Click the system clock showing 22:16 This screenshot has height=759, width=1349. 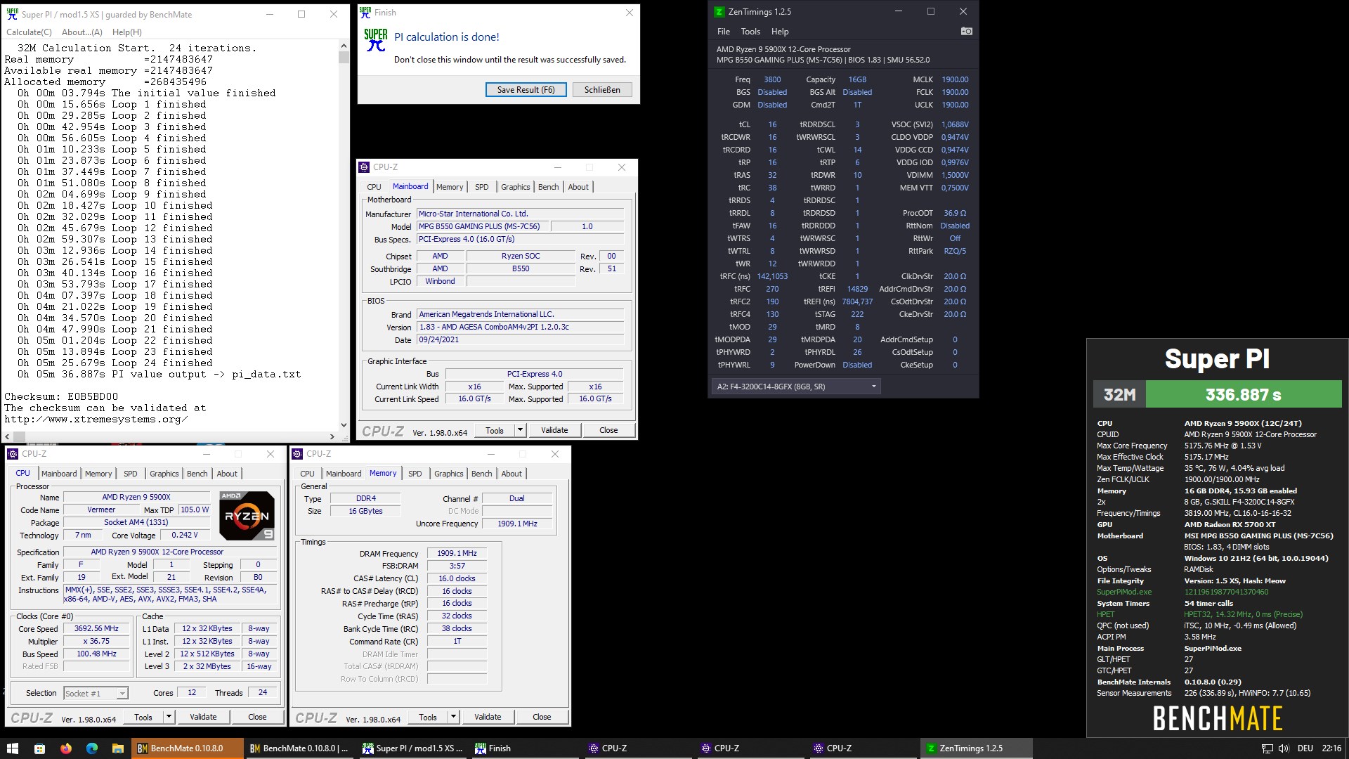1331,748
